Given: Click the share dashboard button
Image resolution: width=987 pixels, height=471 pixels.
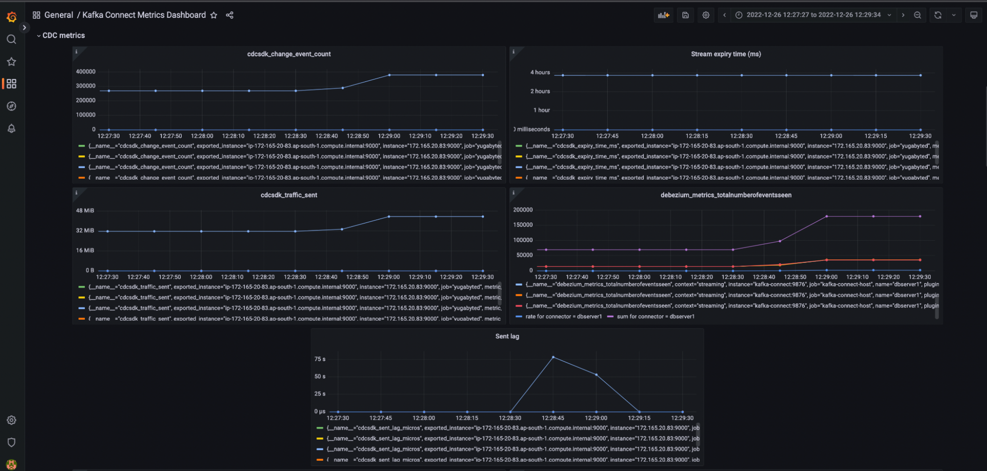Looking at the screenshot, I should point(230,15).
